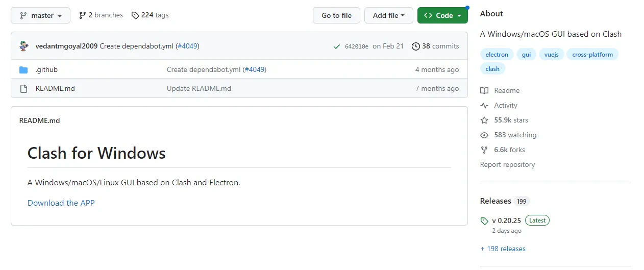Click the .github folder icon

pyautogui.click(x=23, y=70)
